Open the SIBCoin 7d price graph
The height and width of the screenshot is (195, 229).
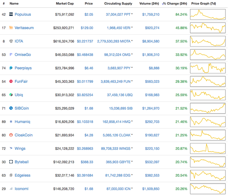208,108
